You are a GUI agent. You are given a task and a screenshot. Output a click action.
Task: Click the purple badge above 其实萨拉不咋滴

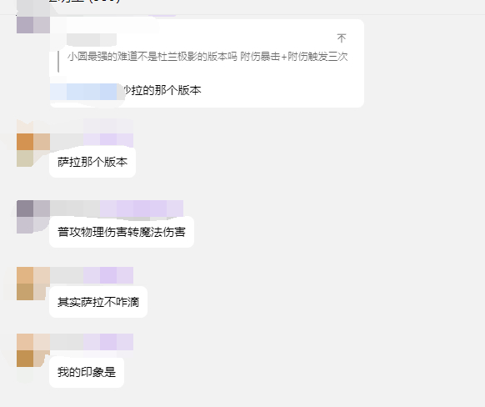point(108,275)
